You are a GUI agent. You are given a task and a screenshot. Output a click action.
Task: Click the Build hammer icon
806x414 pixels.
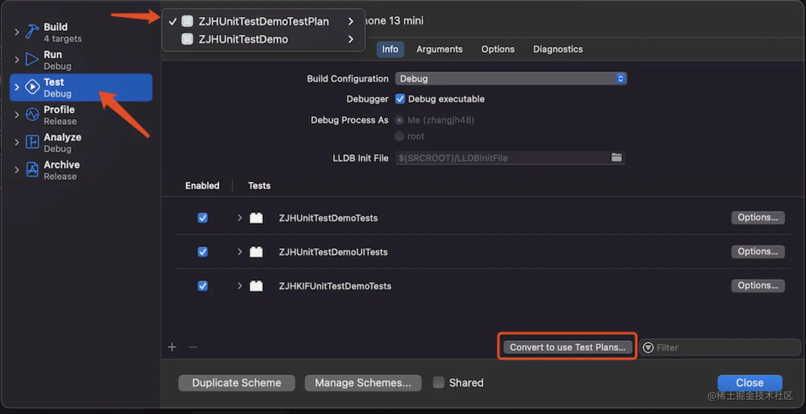[33, 32]
